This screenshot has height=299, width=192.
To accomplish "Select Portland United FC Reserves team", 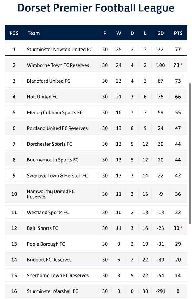I will 57,128.
